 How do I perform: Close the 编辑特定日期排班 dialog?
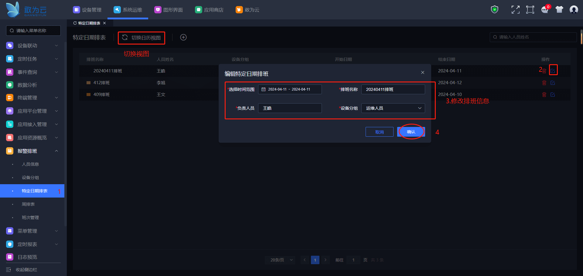[423, 72]
